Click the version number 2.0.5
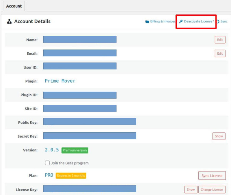 [52, 150]
